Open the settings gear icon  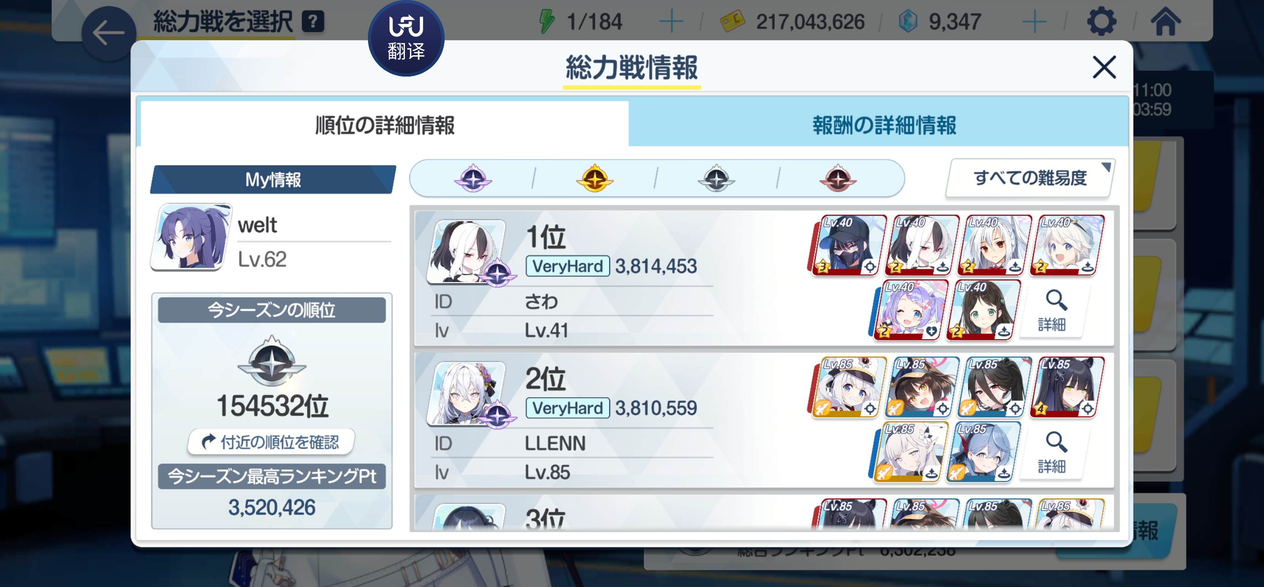click(x=1101, y=21)
